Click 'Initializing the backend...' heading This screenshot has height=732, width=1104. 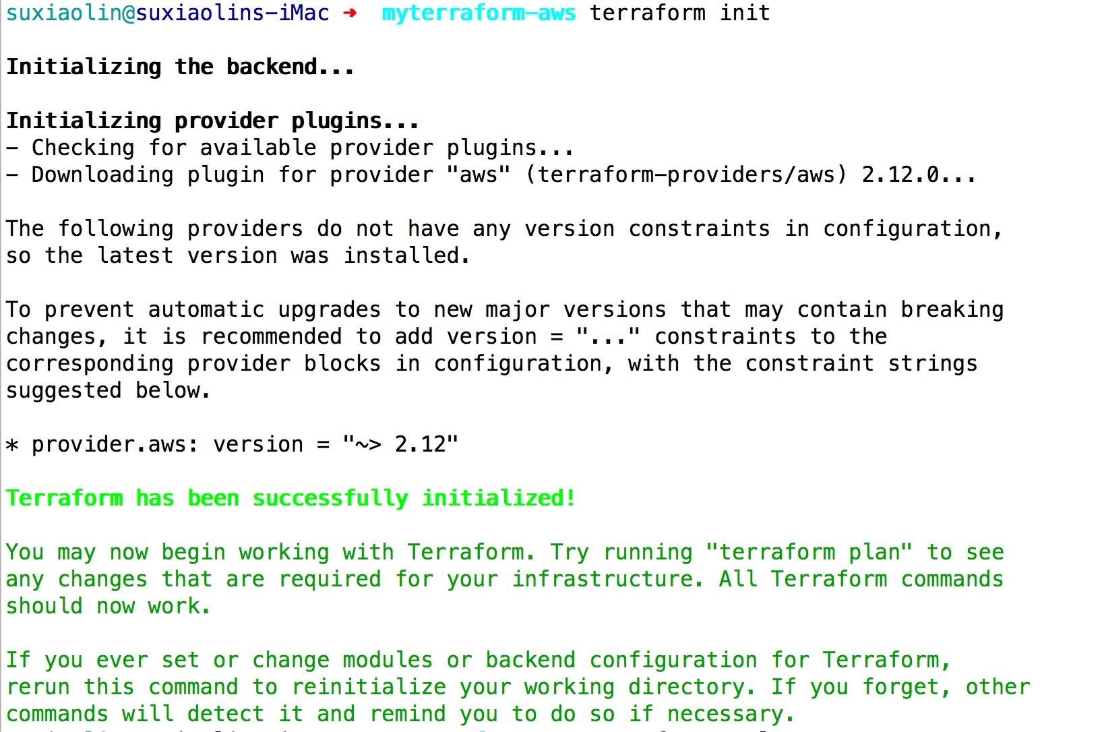(x=180, y=67)
